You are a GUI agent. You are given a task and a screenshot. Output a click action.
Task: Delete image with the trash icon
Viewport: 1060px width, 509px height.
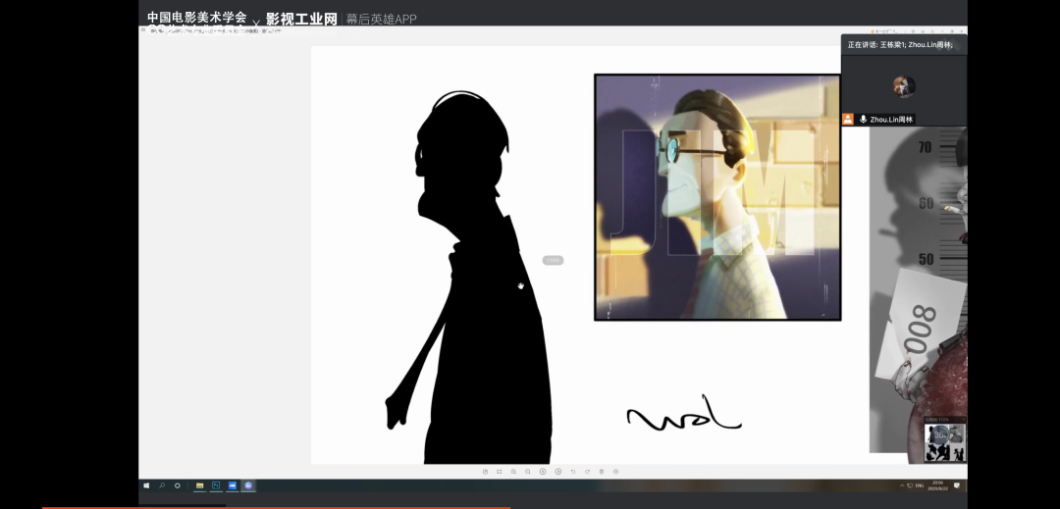(602, 471)
